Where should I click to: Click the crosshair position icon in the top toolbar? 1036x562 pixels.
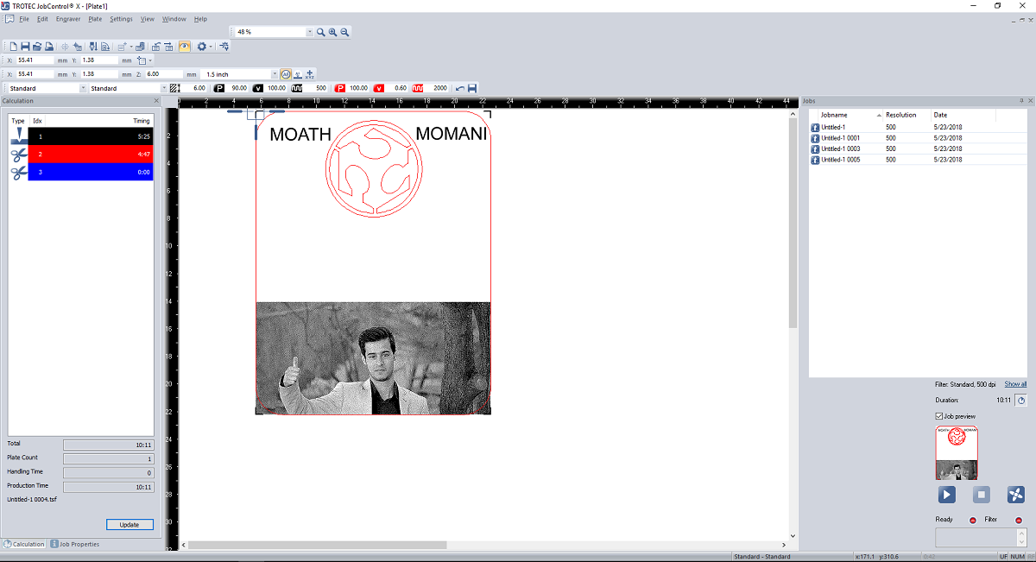(65, 47)
